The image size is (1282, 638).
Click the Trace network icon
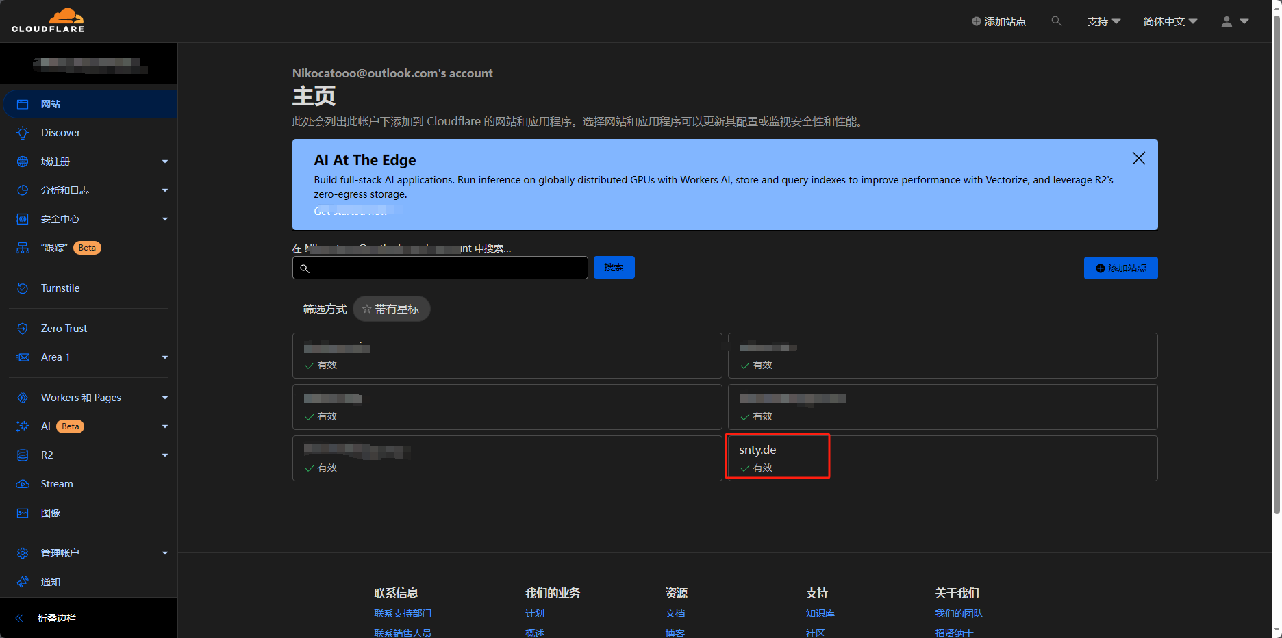click(23, 248)
